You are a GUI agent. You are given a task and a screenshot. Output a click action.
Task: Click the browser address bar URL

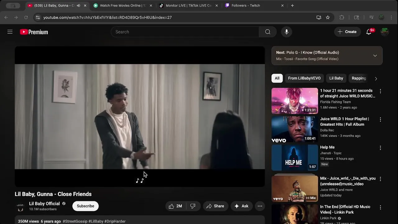[108, 17]
